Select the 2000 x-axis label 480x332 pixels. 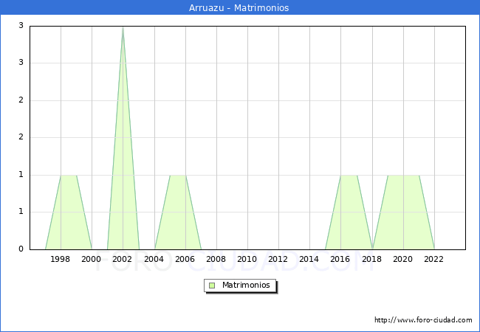(x=92, y=259)
